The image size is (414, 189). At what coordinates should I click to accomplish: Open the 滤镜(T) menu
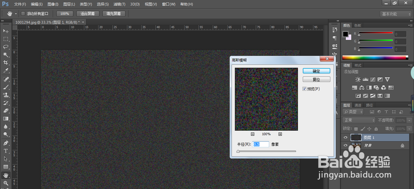pos(119,4)
